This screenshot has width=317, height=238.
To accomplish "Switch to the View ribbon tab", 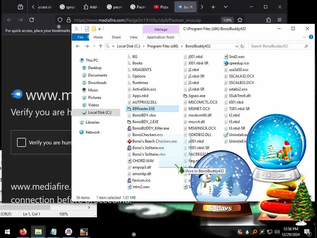I will [133, 37].
